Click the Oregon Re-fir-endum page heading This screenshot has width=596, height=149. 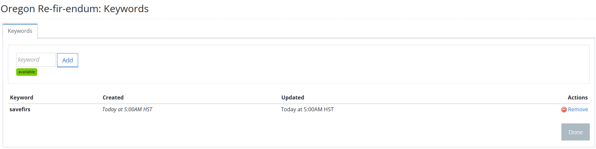point(75,9)
